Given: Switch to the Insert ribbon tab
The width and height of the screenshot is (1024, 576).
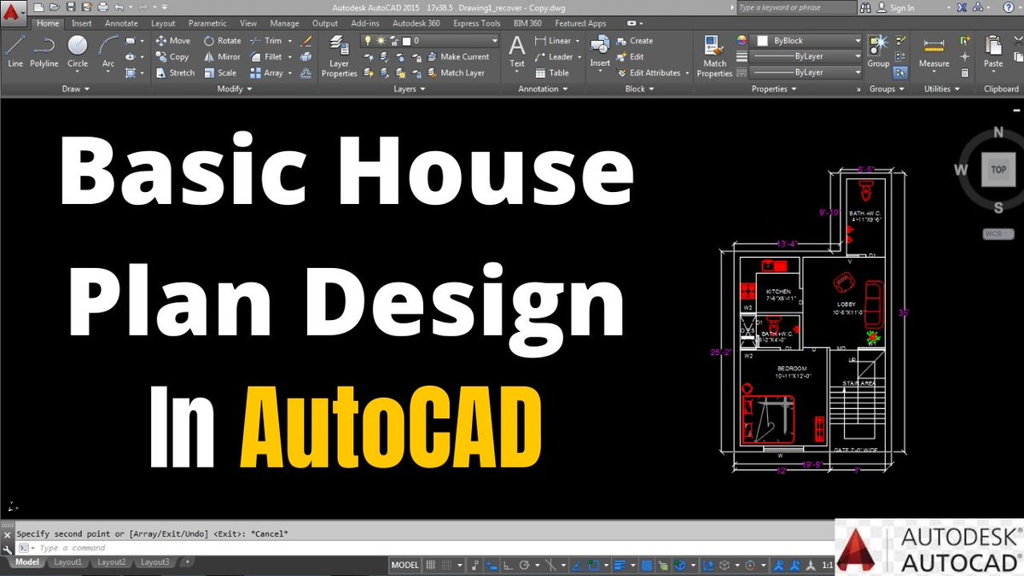Looking at the screenshot, I should pyautogui.click(x=82, y=23).
